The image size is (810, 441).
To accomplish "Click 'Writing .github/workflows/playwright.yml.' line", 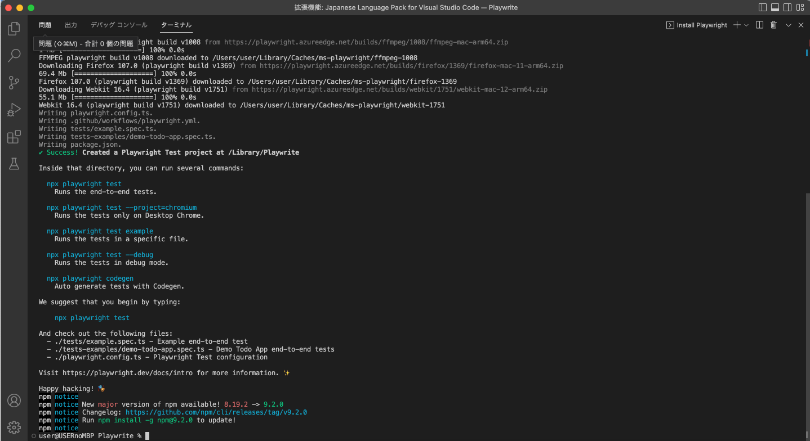I will pos(119,121).
